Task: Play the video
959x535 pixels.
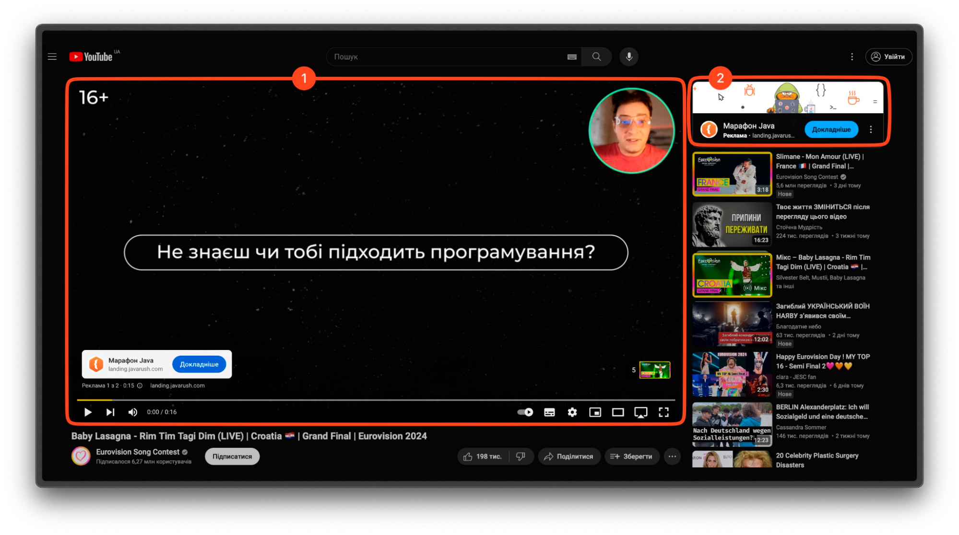Action: [x=88, y=412]
